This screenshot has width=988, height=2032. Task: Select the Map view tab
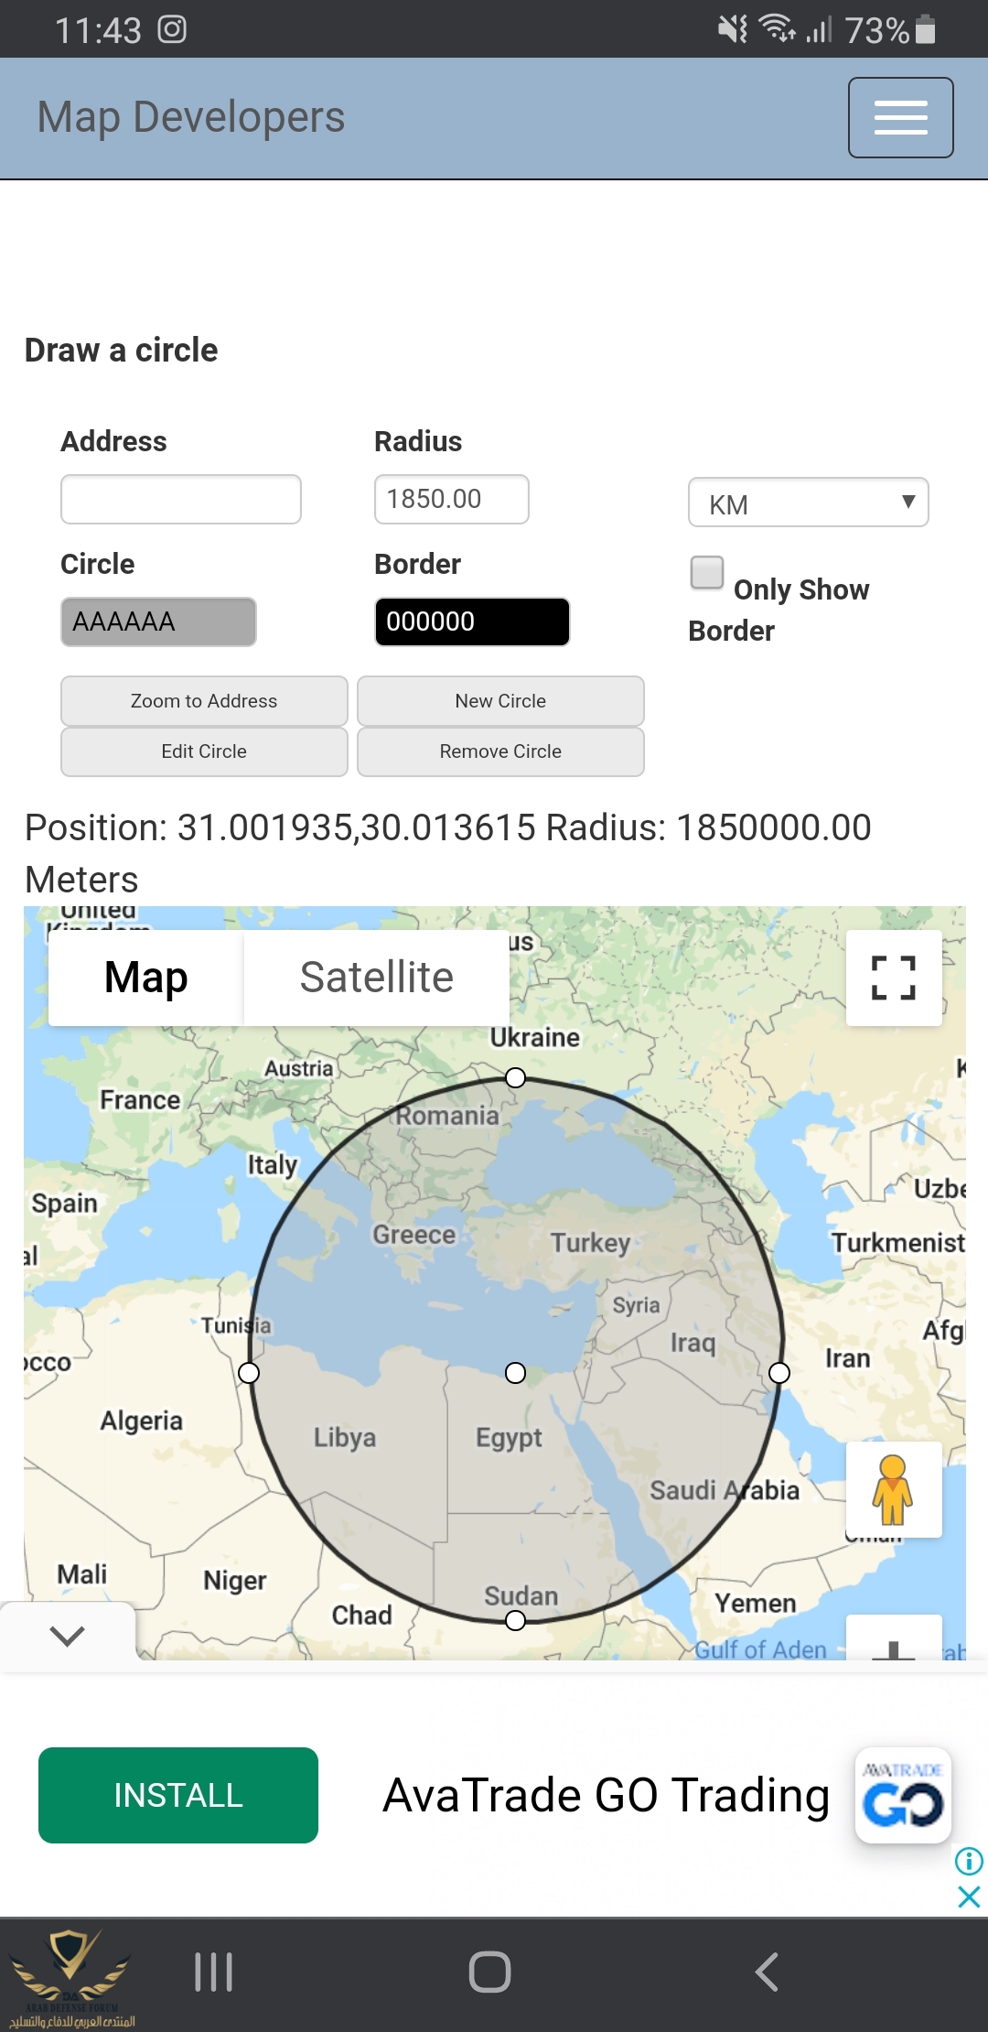[x=146, y=978]
